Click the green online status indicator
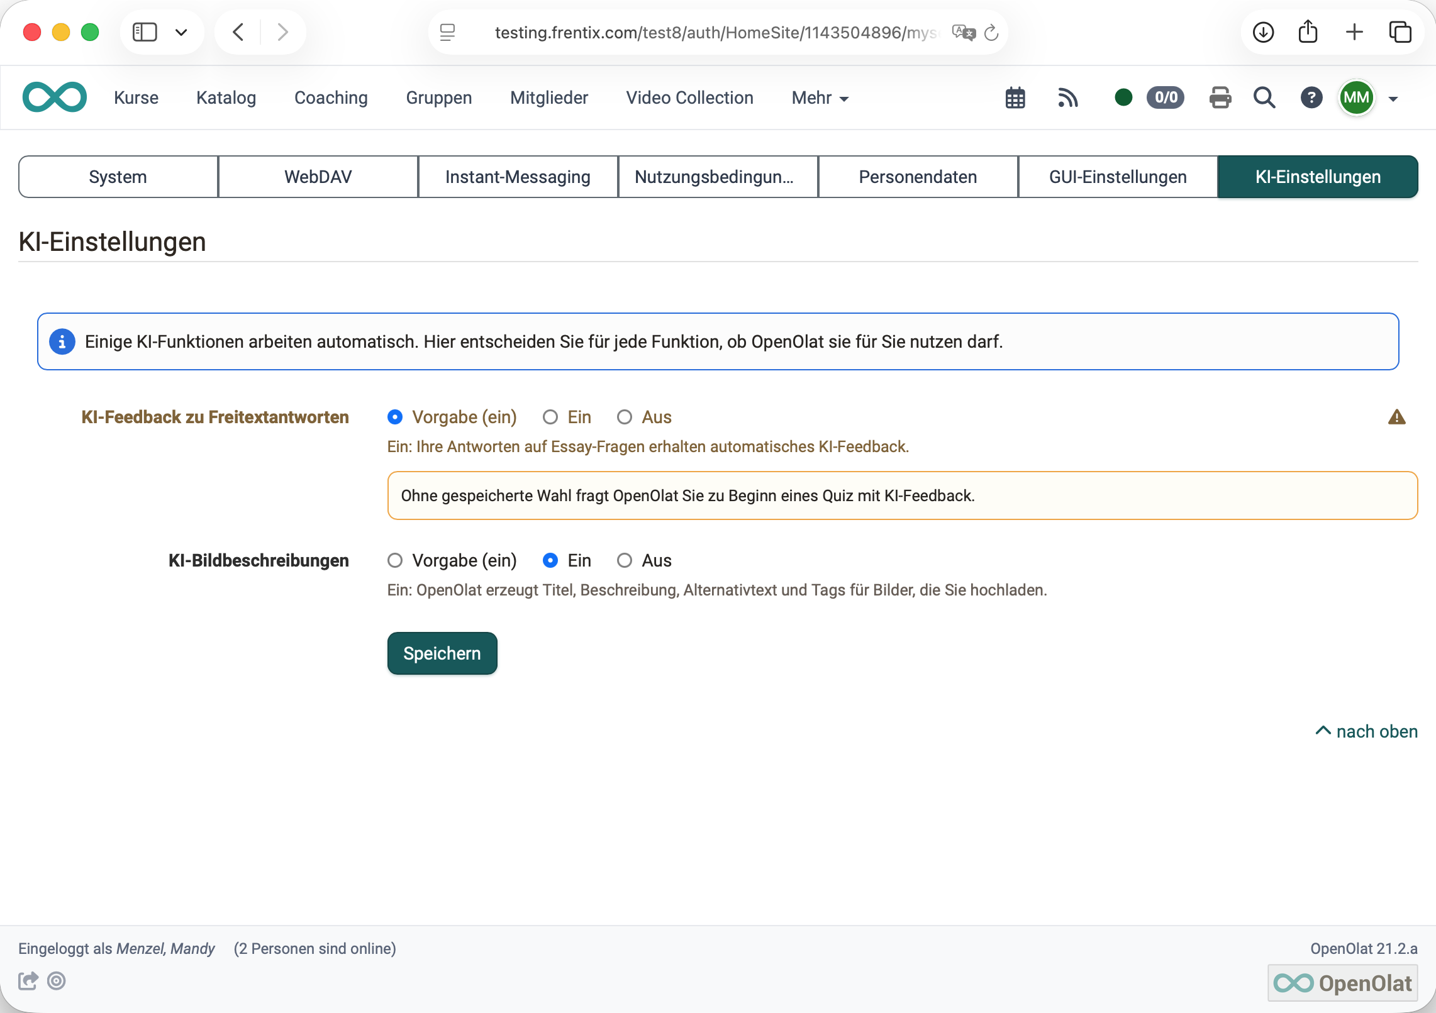The image size is (1436, 1013). coord(1123,97)
